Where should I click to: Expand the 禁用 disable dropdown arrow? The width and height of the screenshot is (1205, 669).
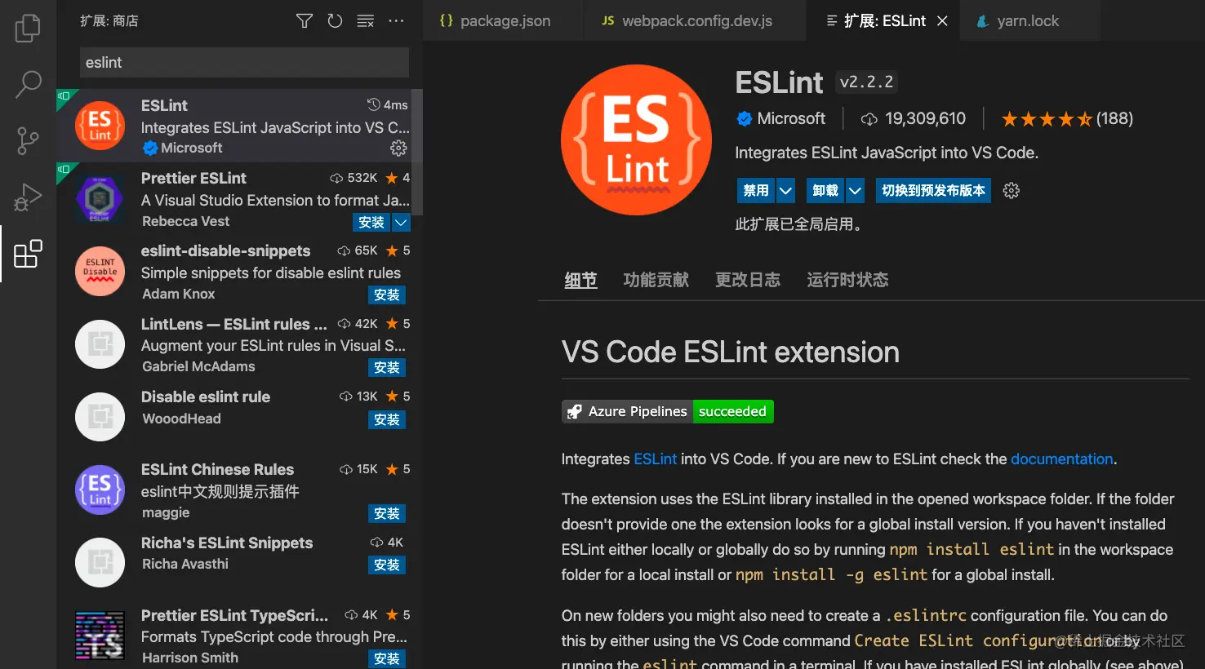(x=785, y=191)
